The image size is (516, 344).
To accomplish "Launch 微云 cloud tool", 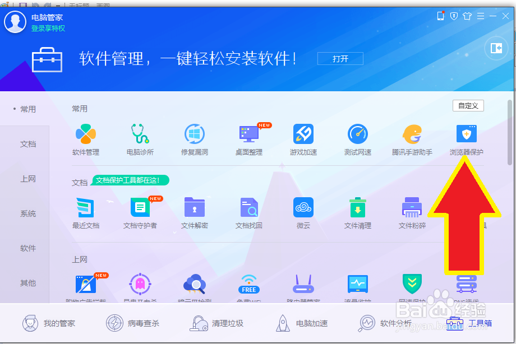I will click(x=303, y=213).
